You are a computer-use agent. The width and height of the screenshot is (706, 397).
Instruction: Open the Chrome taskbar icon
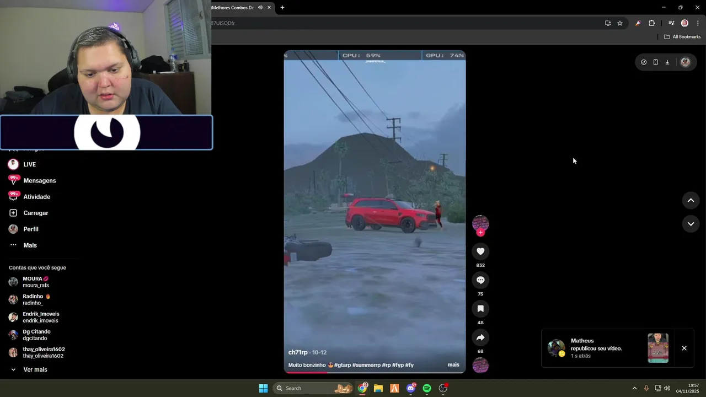(x=362, y=388)
